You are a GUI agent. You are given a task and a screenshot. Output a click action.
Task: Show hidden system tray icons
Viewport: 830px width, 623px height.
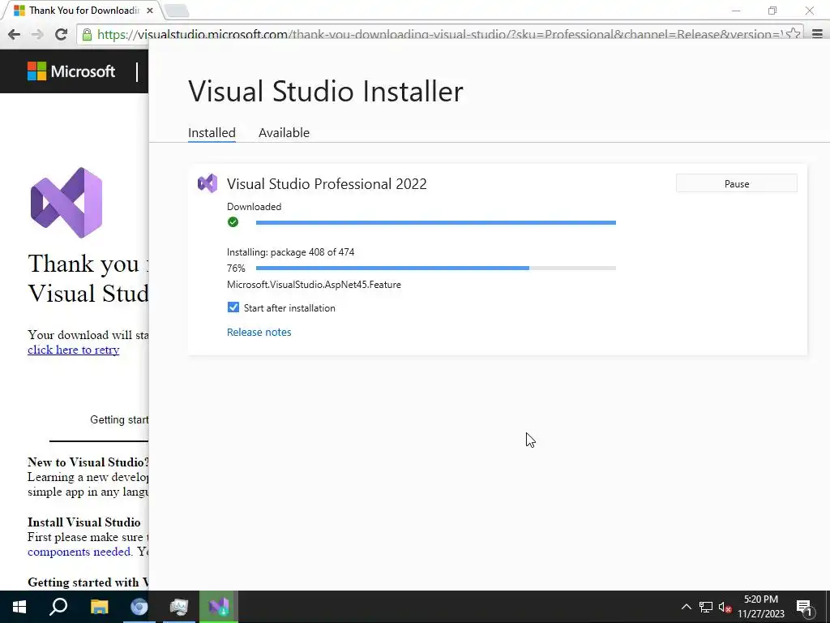686,607
